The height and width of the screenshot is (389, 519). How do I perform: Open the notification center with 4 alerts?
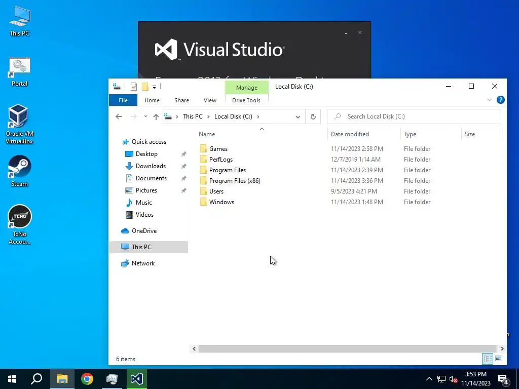click(503, 379)
